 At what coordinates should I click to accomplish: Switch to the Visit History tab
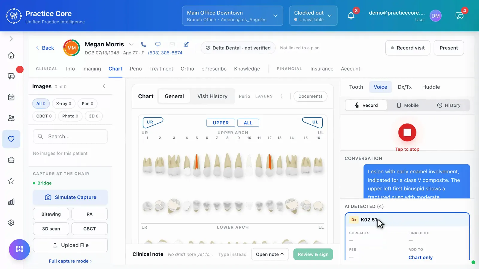pyautogui.click(x=212, y=96)
